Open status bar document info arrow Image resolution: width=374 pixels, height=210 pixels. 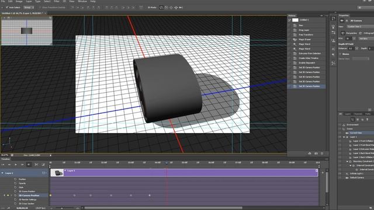[50, 155]
